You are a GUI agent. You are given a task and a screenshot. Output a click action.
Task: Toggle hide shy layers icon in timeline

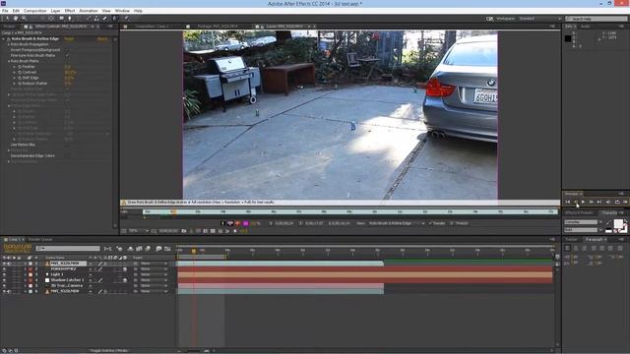tap(130, 249)
